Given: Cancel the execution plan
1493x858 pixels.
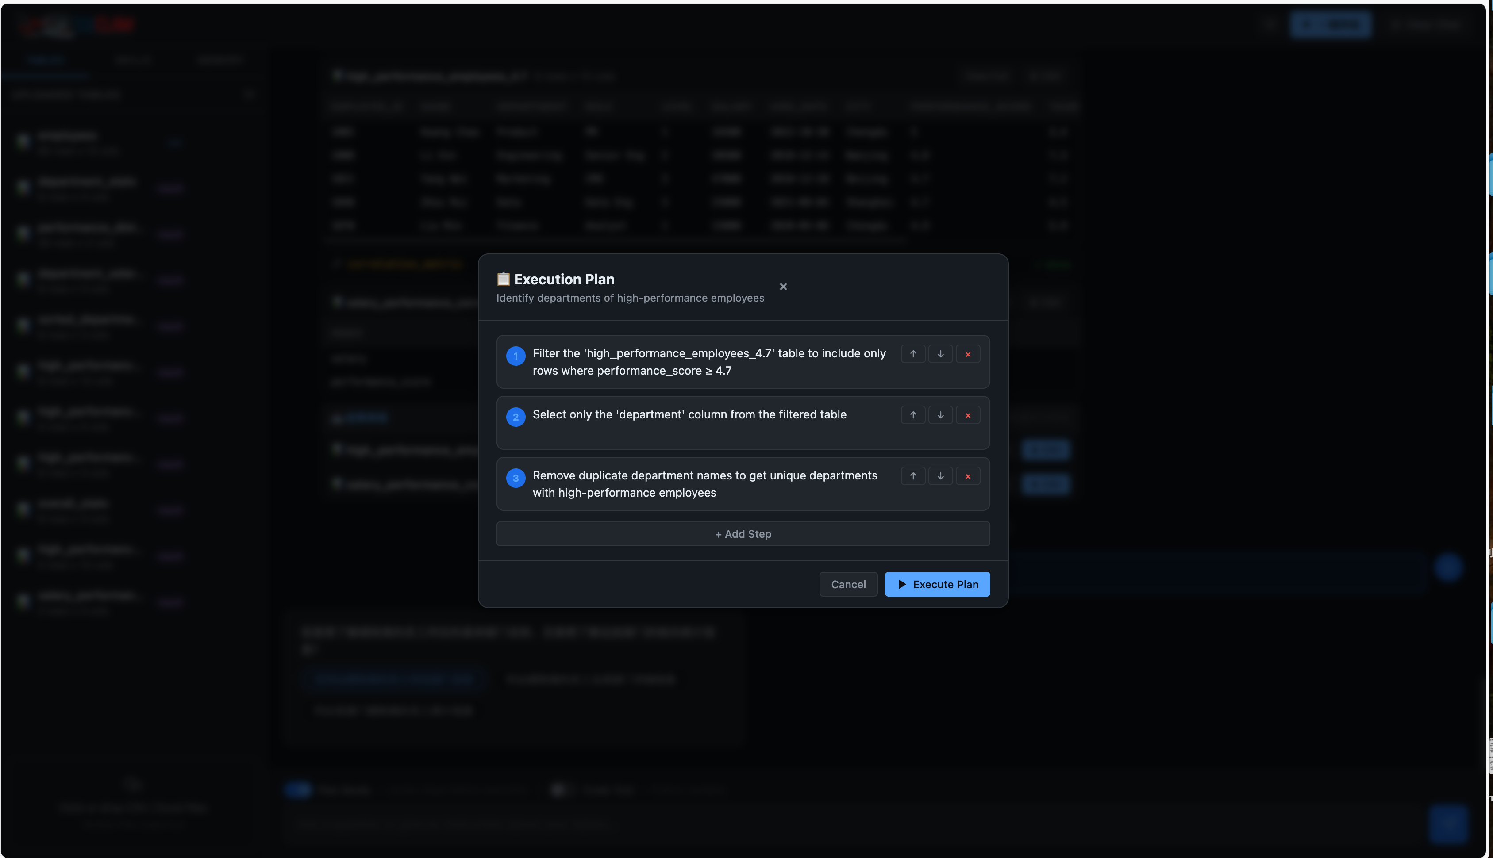Looking at the screenshot, I should tap(847, 585).
